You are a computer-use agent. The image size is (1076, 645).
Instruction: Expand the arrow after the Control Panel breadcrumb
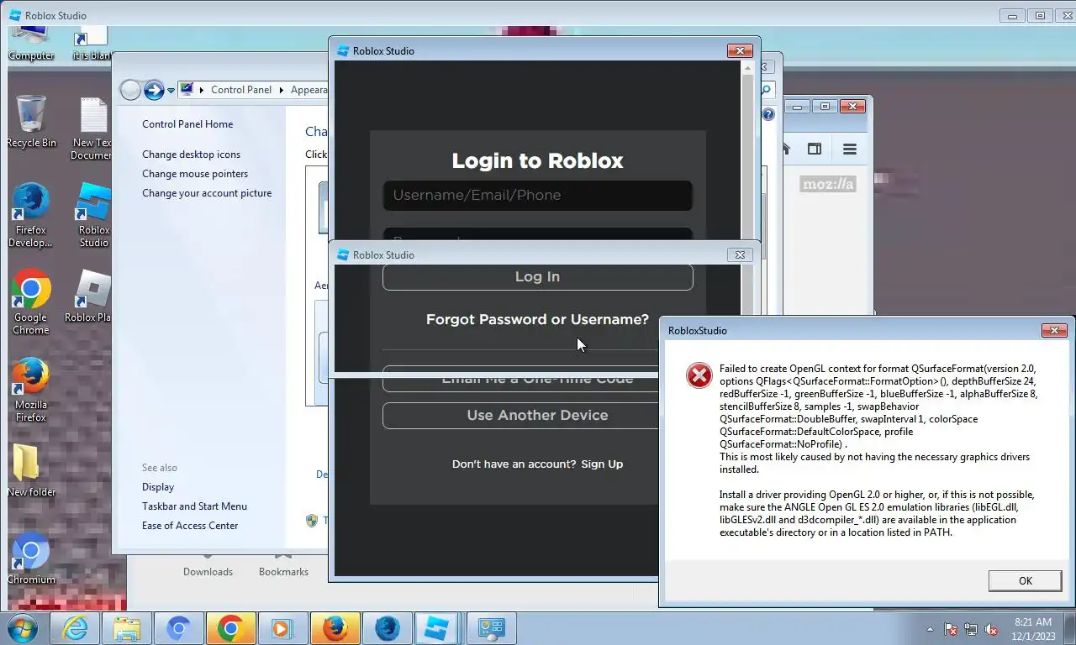282,90
